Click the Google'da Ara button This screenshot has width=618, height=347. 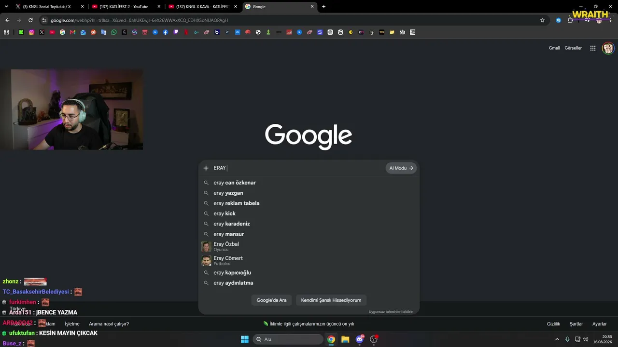pyautogui.click(x=271, y=300)
